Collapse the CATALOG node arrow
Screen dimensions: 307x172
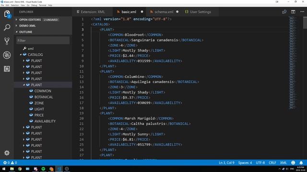21,55
